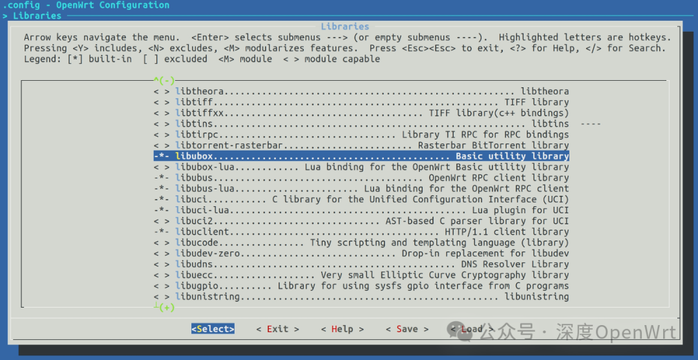Viewport: 698px width, 360px height.
Task: Select the libuci-lua Lua plugin row
Action: (361, 211)
